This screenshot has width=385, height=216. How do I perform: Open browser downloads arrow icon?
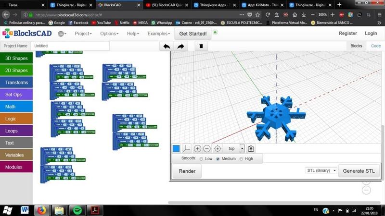[304, 15]
